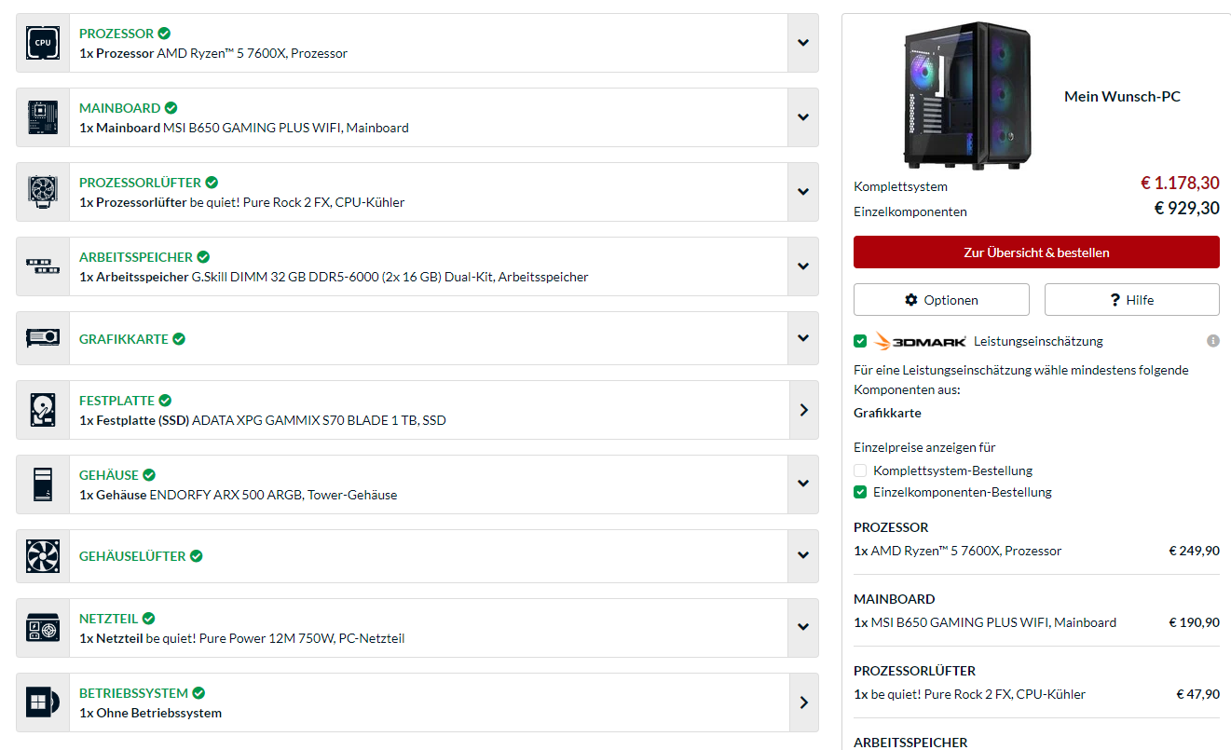Click green checkmark next to NETZTEIL heading
The image size is (1231, 750).
click(148, 619)
